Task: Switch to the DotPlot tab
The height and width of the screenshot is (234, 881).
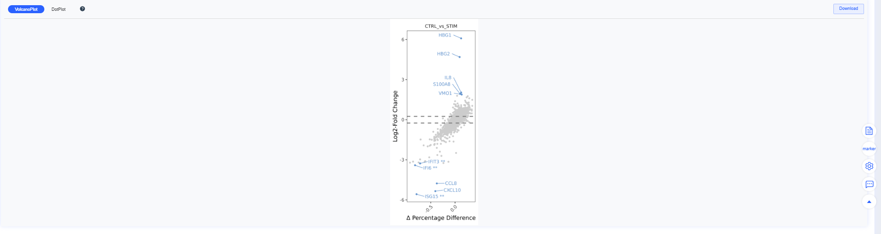Action: [58, 9]
